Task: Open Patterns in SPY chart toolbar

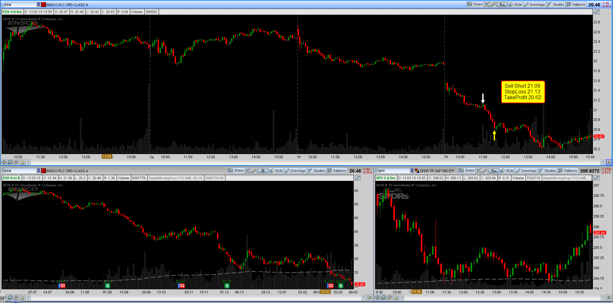Action: tap(568, 171)
